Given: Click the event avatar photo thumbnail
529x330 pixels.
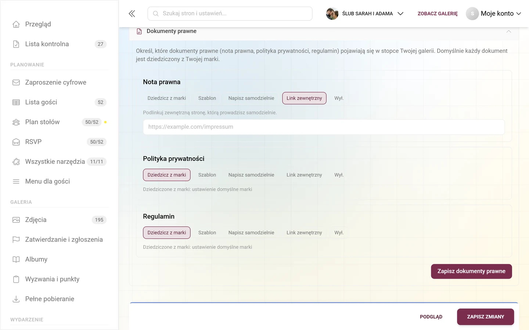Looking at the screenshot, I should pyautogui.click(x=332, y=14).
